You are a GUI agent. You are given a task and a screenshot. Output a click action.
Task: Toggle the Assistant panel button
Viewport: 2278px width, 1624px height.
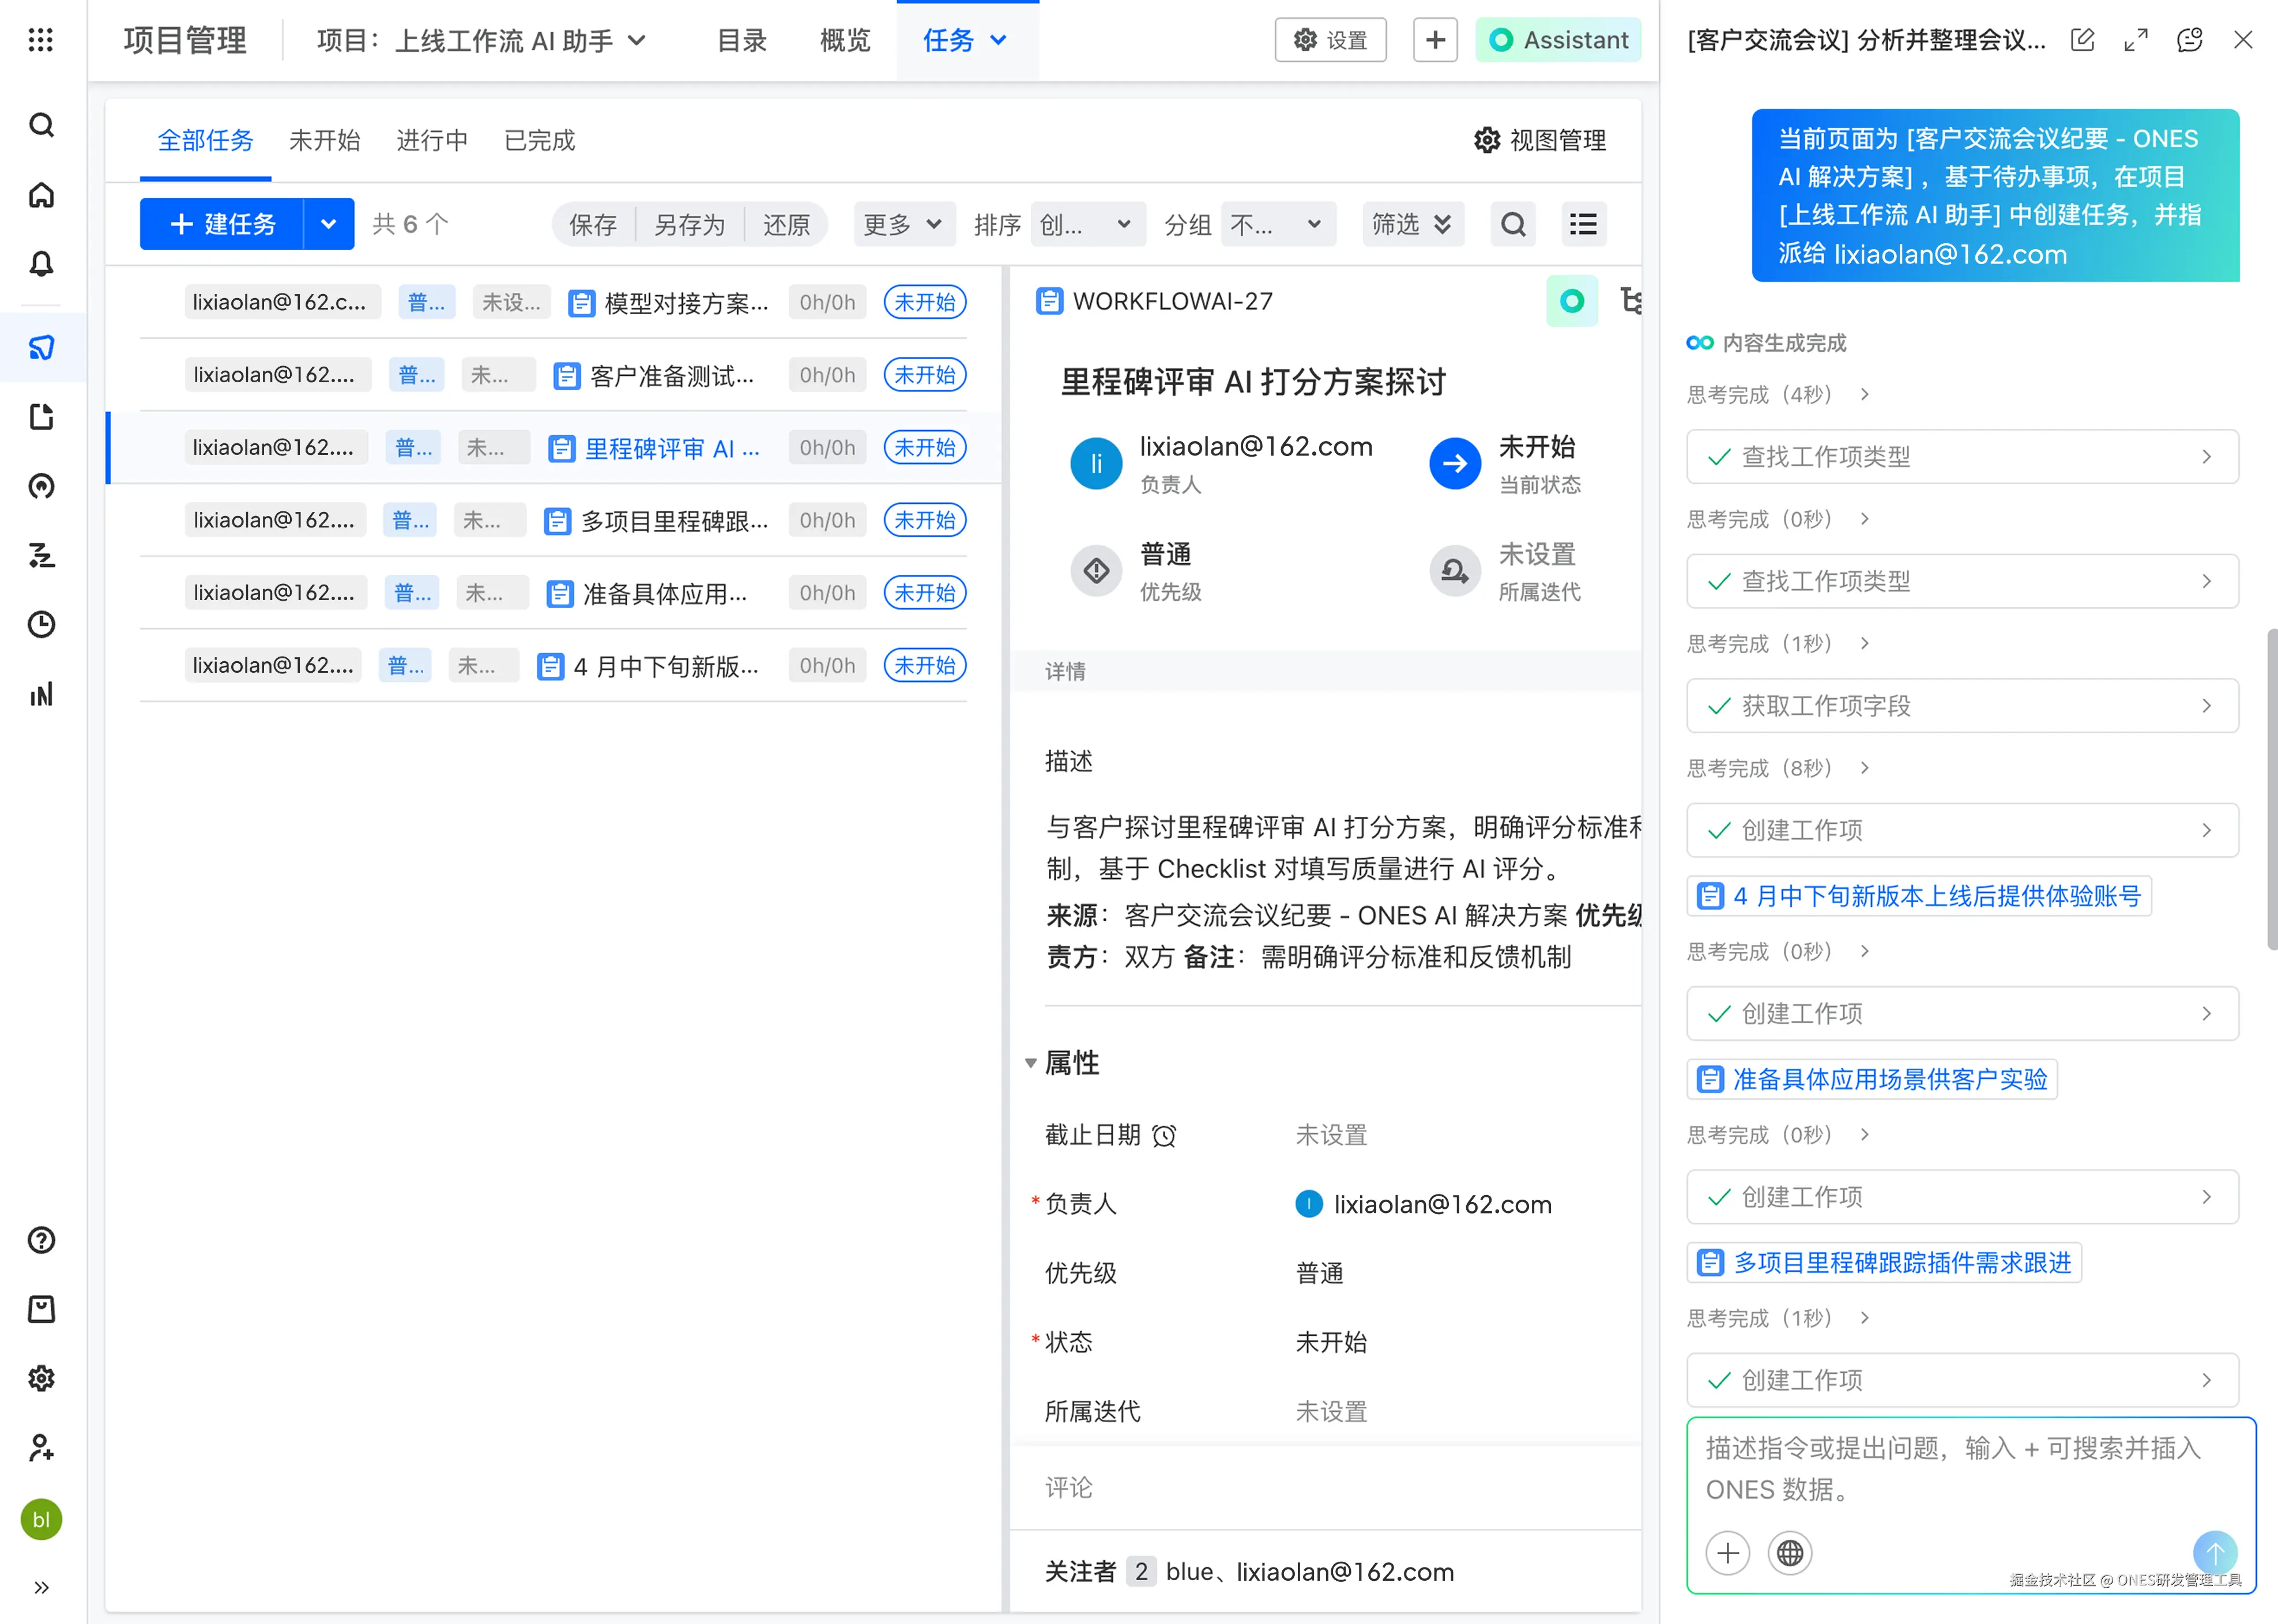1558,40
